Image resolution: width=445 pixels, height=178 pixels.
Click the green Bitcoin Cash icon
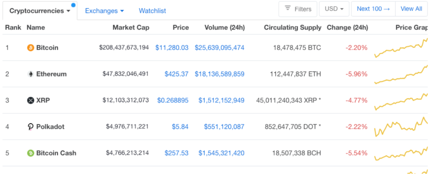[30, 153]
